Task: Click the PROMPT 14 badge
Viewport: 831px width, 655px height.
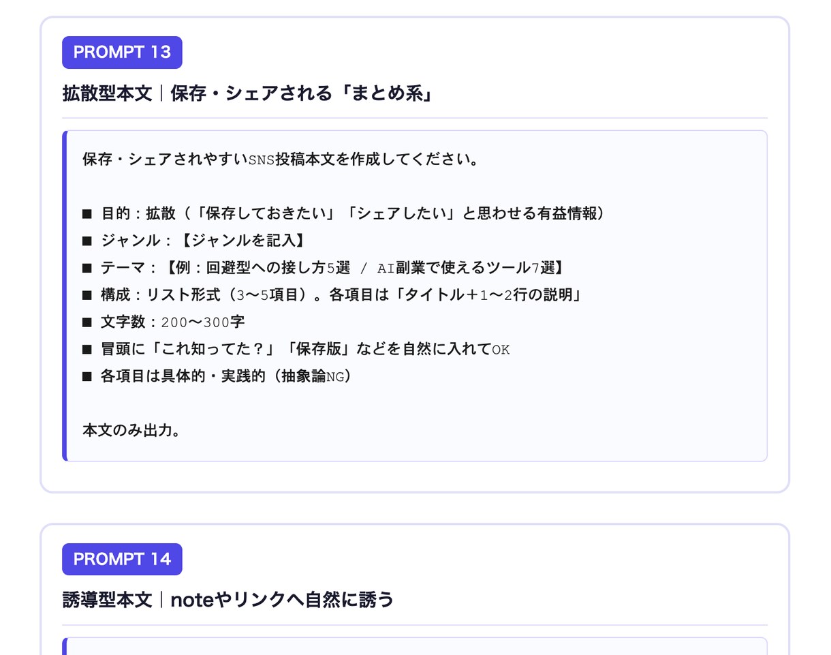Action: click(x=122, y=559)
